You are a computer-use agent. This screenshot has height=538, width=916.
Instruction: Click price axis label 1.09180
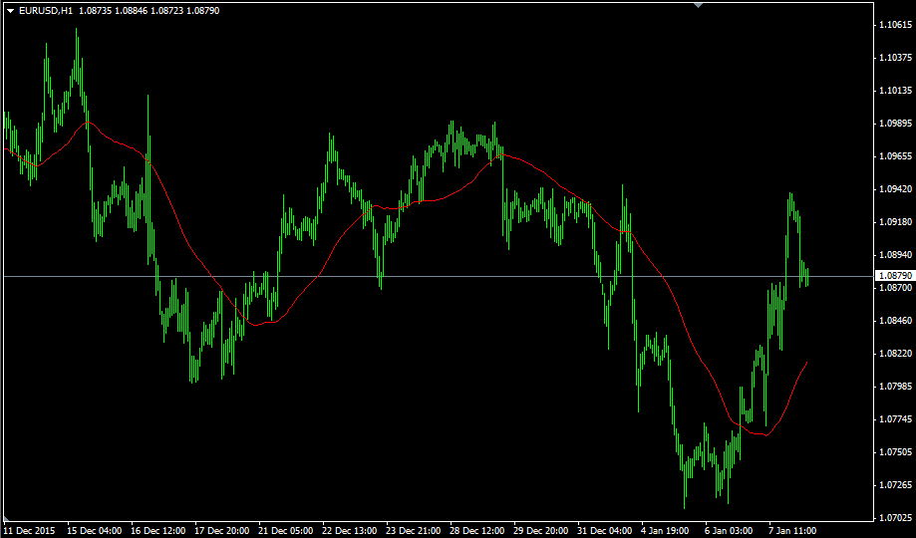(895, 222)
